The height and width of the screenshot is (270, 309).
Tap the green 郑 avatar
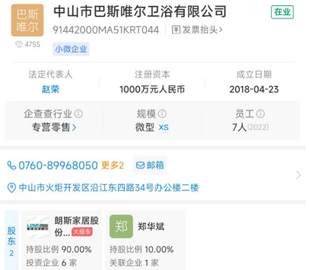pyautogui.click(x=121, y=226)
